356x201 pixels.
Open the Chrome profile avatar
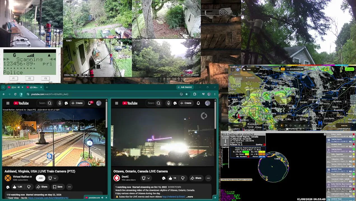tap(209, 94)
